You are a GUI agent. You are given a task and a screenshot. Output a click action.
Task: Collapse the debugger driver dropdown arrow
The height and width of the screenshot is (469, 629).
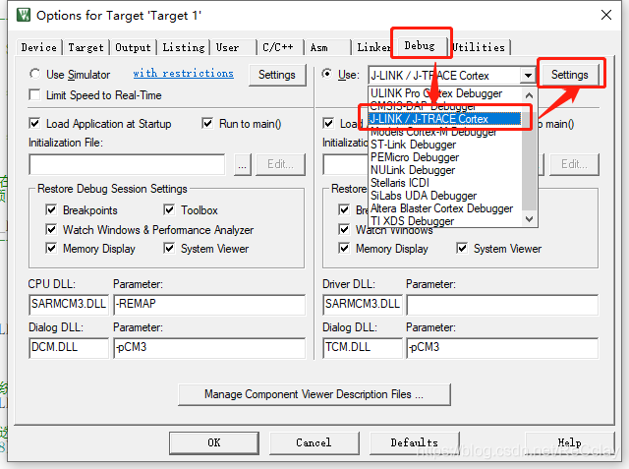click(x=529, y=75)
